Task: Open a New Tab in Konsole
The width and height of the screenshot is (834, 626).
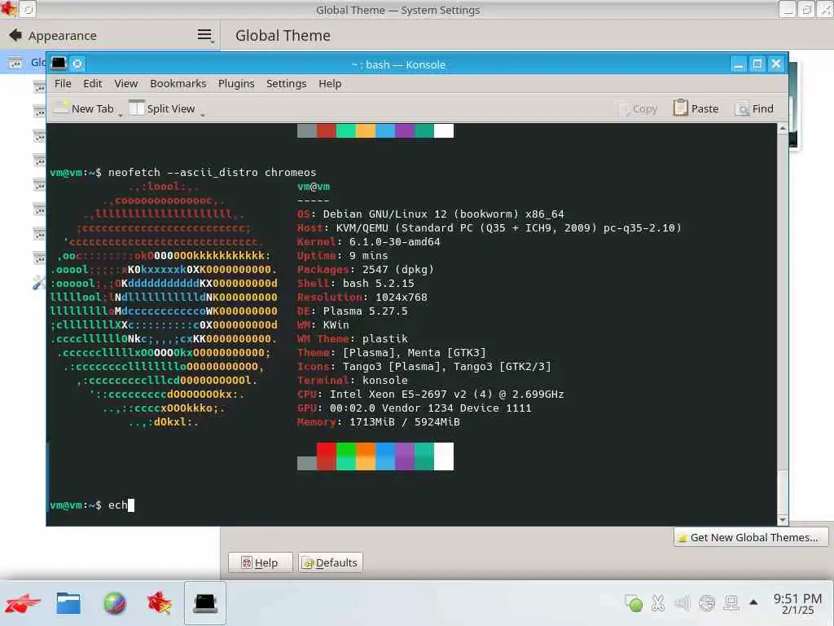Action: (x=85, y=108)
